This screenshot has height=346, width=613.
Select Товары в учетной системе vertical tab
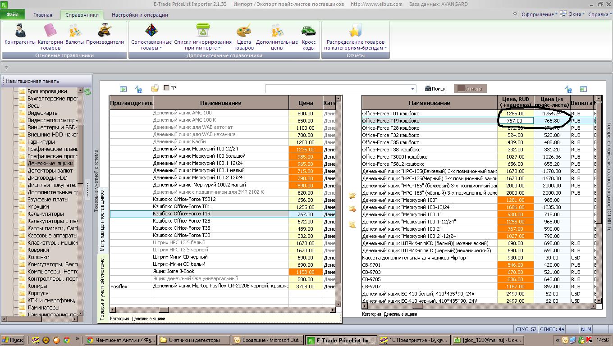[x=102, y=289]
